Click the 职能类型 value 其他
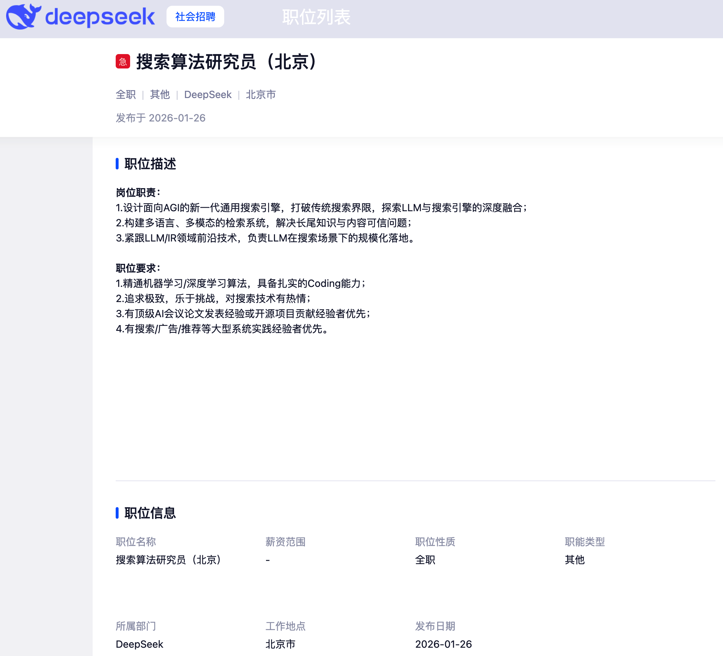The width and height of the screenshot is (723, 656). [x=575, y=560]
